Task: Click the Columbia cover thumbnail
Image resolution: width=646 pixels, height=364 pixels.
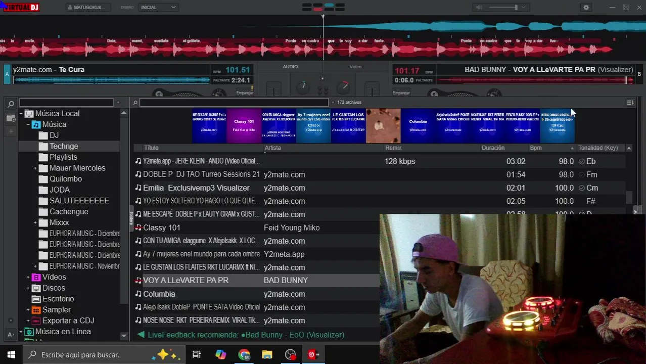Action: pyautogui.click(x=418, y=126)
